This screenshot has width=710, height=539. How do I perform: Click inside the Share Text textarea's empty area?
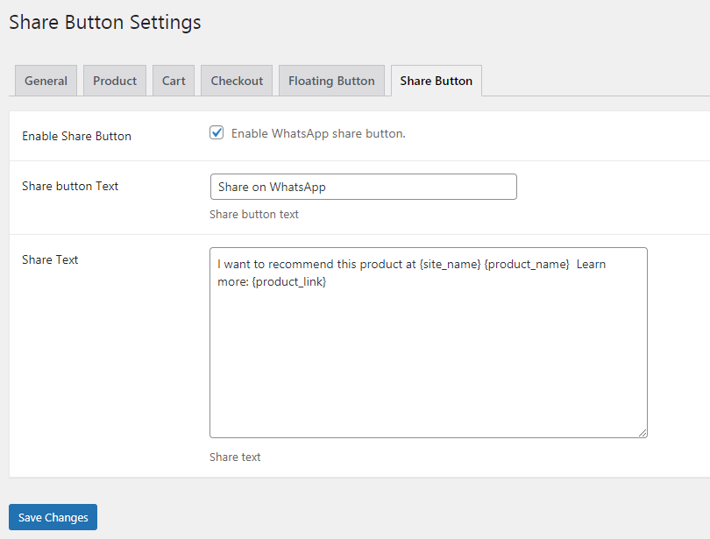click(x=429, y=362)
